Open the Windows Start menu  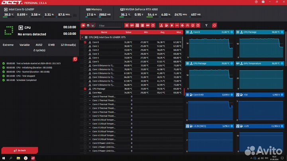click(x=3, y=157)
